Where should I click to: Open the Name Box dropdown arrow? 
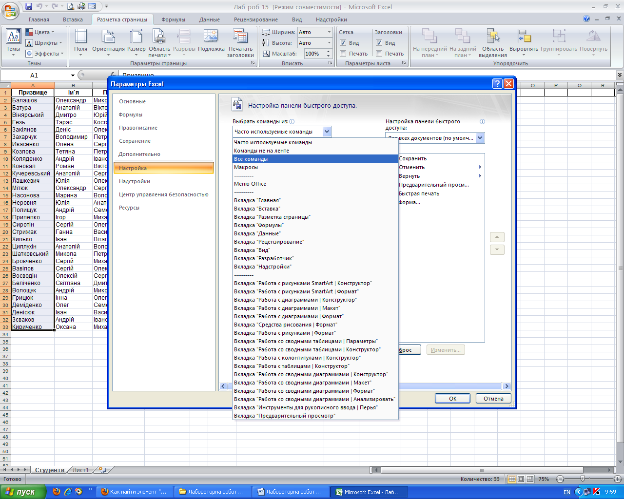(73, 75)
